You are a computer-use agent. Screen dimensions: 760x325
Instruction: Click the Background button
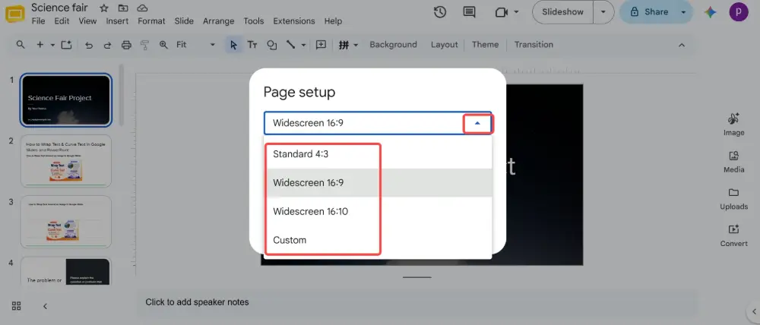click(x=393, y=45)
